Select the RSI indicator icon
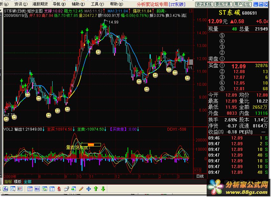 click(37, 189)
